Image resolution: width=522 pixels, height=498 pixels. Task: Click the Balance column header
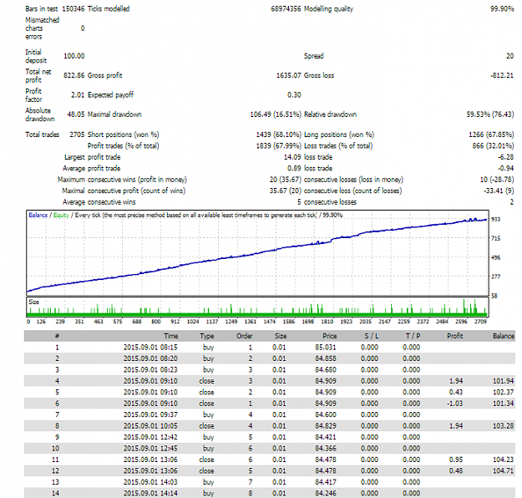tap(504, 336)
